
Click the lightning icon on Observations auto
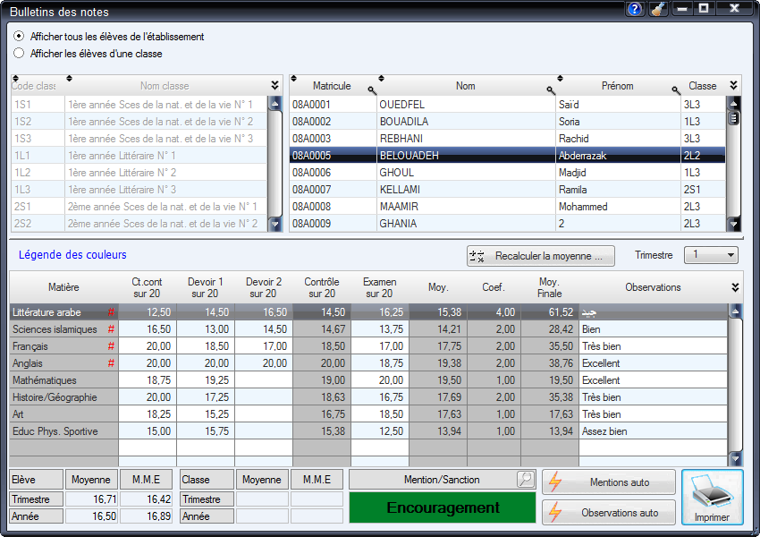click(x=555, y=512)
